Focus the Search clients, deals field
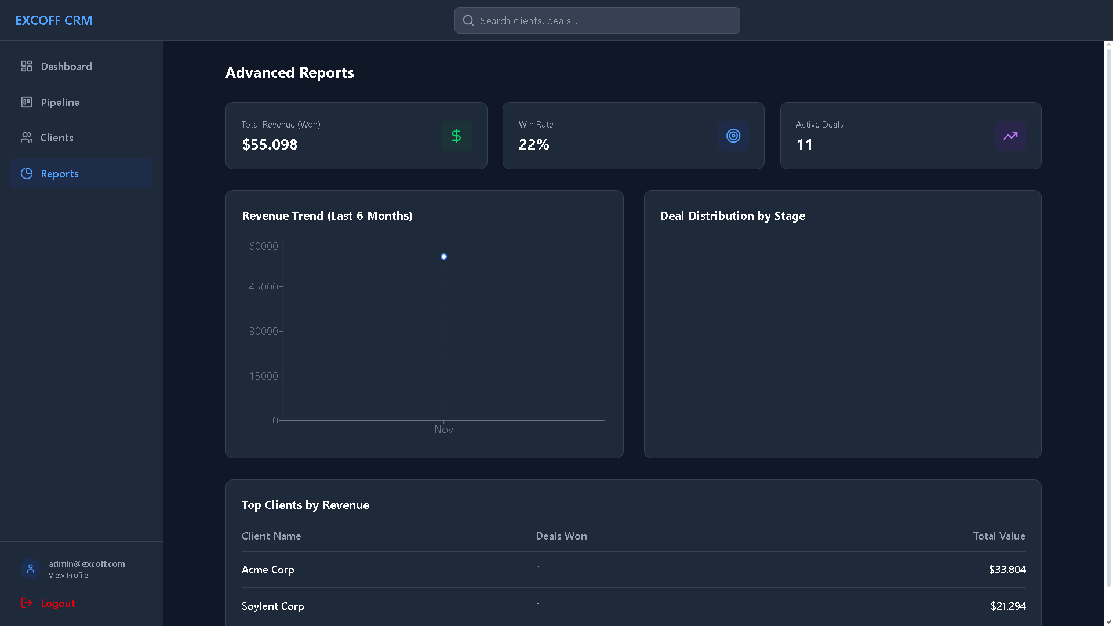 603,21
